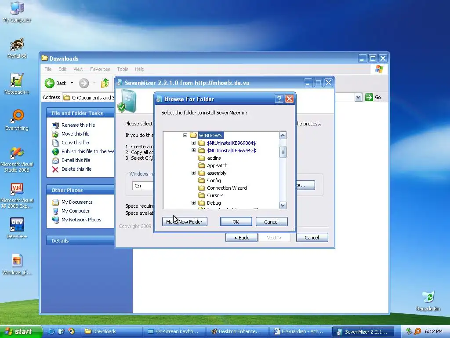This screenshot has width=450, height=338.
Task: Select $NtUninstallKB969084$ folder
Action: (227, 143)
